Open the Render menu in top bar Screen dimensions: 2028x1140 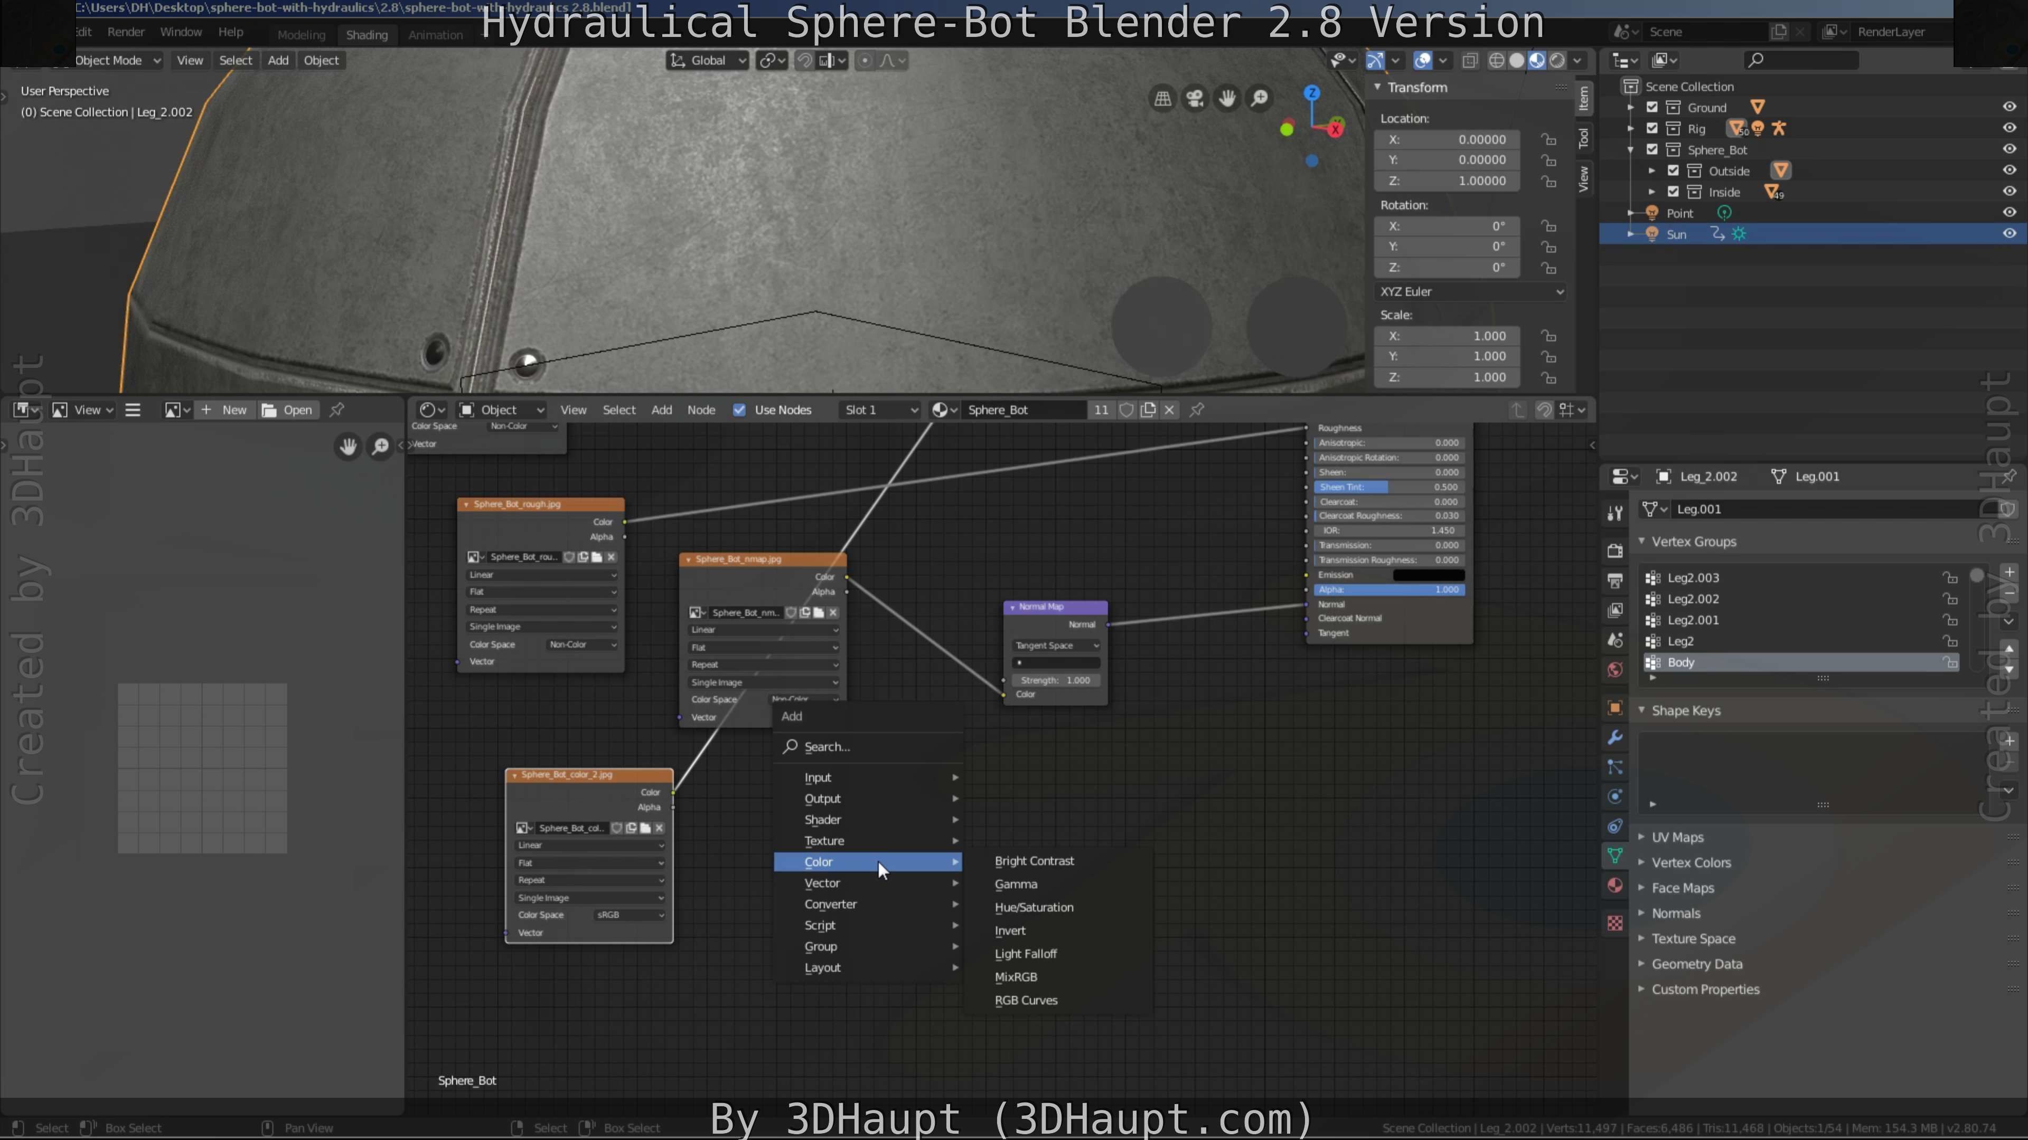click(126, 32)
